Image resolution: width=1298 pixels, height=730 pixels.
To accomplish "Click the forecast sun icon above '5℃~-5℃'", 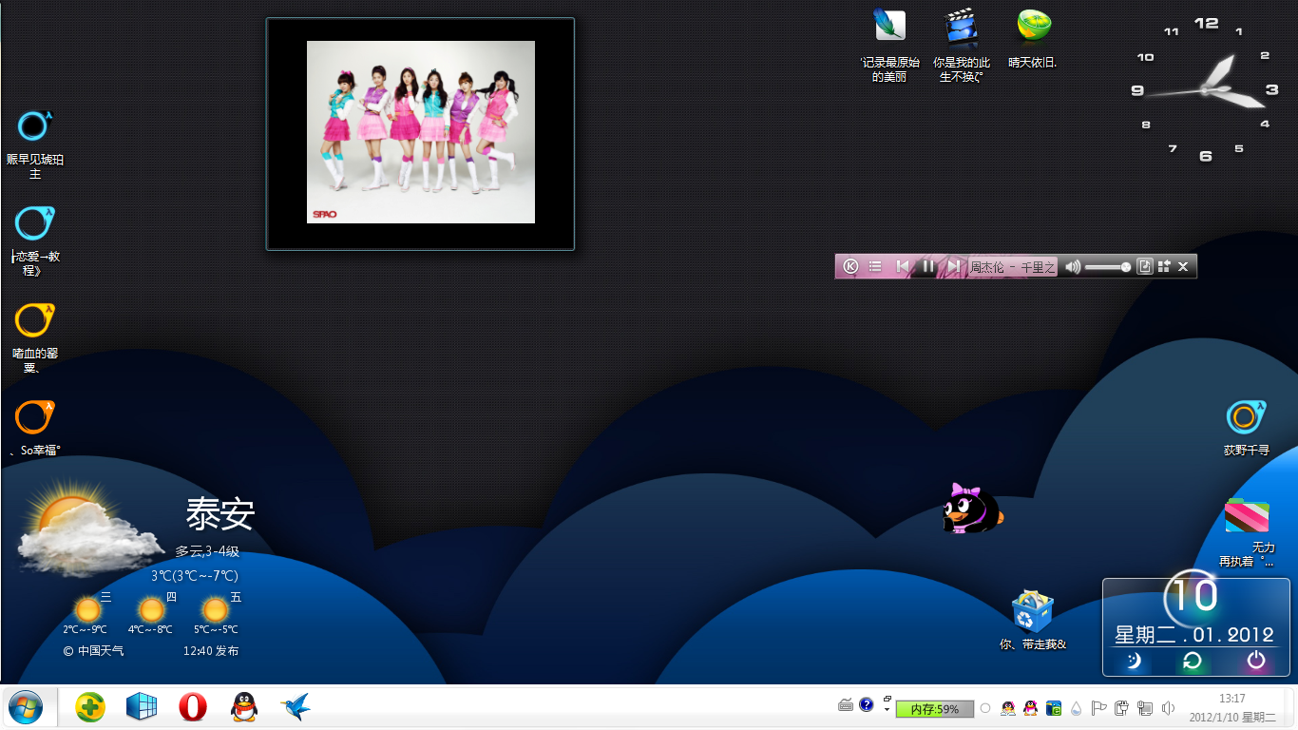I will pos(215,609).
